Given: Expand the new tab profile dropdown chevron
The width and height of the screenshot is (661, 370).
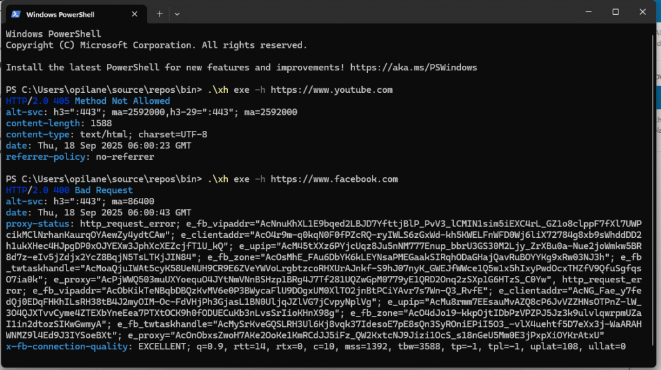Looking at the screenshot, I should pos(177,14).
